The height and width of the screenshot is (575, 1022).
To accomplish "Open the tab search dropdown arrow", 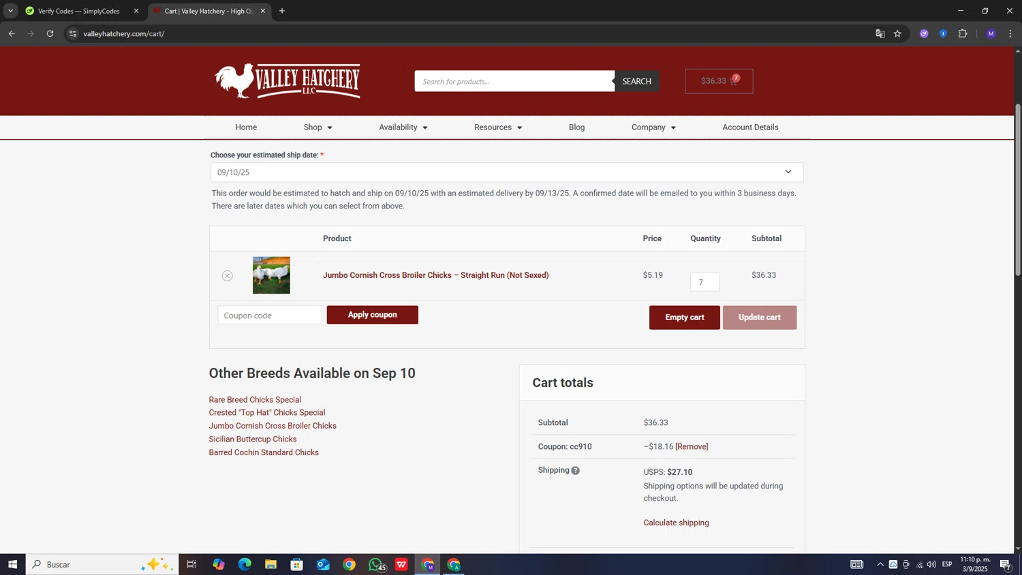I will click(10, 11).
